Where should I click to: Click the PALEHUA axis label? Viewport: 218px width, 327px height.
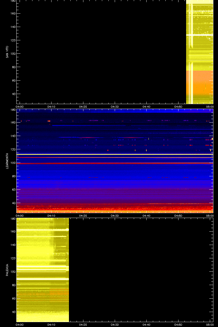point(7,270)
